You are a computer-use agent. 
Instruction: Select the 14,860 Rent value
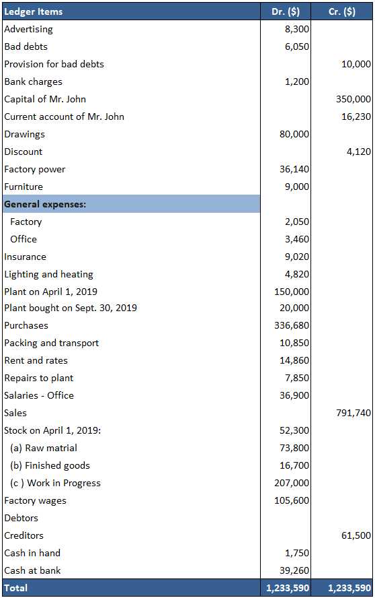point(294,361)
